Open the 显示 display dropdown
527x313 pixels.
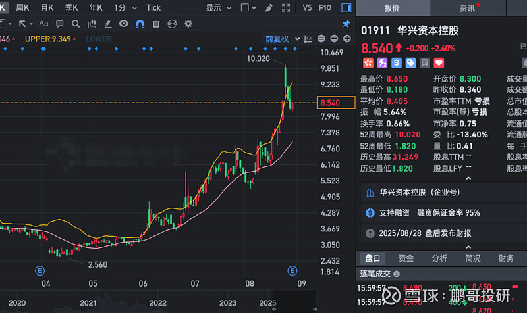tap(219, 7)
